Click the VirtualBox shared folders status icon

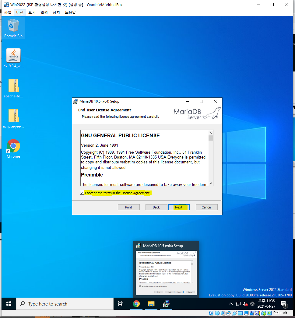[x=240, y=313]
